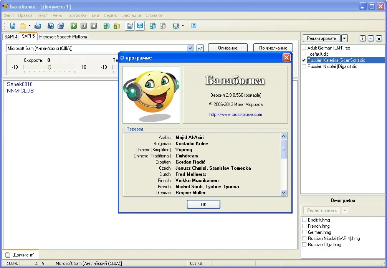The height and width of the screenshot is (268, 387).
Task: Create a new document with the toolbar icon
Action: (x=13, y=26)
